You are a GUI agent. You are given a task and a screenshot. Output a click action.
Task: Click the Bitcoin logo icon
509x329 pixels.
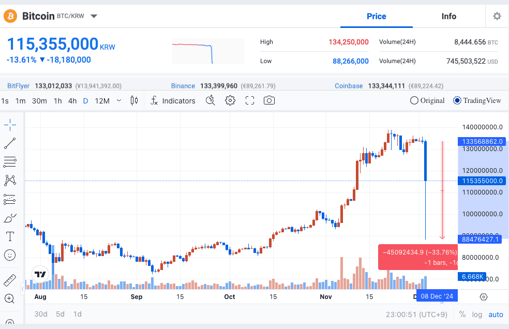point(10,16)
